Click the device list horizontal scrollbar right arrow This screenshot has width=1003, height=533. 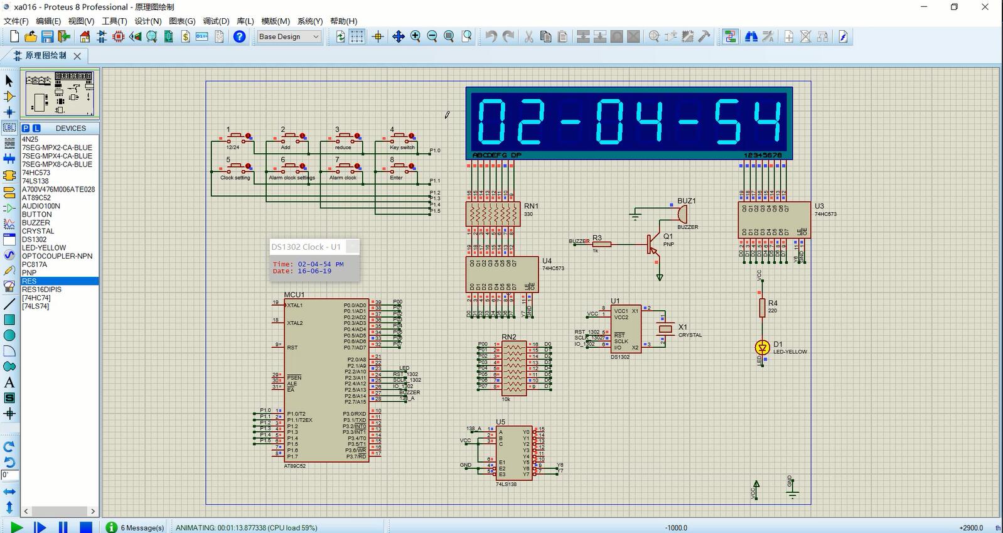(x=93, y=511)
